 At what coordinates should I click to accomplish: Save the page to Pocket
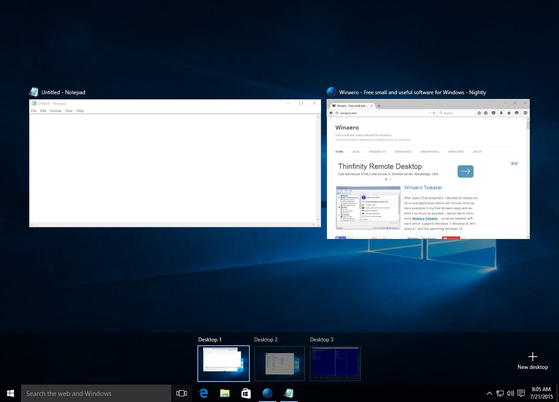pyautogui.click(x=493, y=112)
